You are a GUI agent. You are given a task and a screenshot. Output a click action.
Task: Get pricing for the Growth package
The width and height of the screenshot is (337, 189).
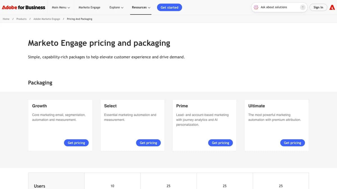tap(76, 143)
